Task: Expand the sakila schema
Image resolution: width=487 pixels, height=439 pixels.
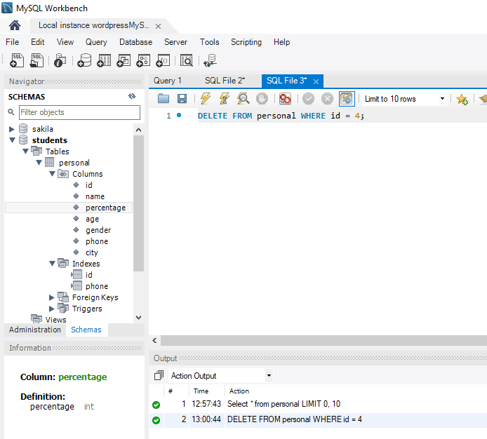Action: (x=12, y=129)
